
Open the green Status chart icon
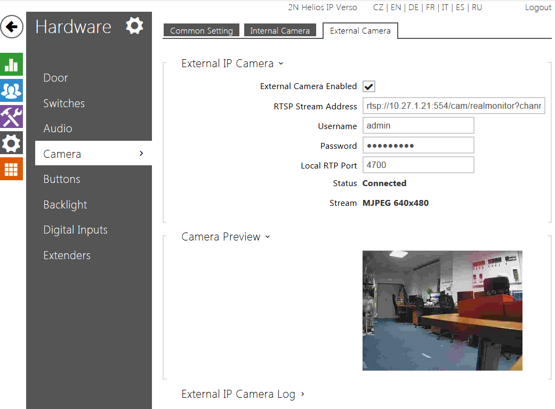[x=12, y=65]
